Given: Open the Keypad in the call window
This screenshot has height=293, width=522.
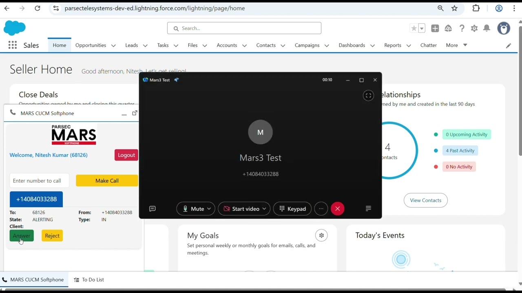Looking at the screenshot, I should [x=292, y=209].
